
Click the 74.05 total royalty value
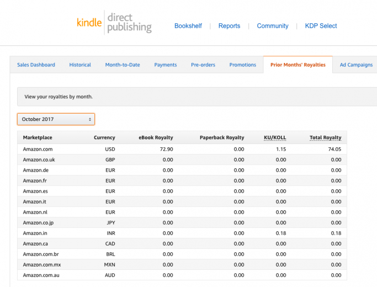click(x=334, y=149)
